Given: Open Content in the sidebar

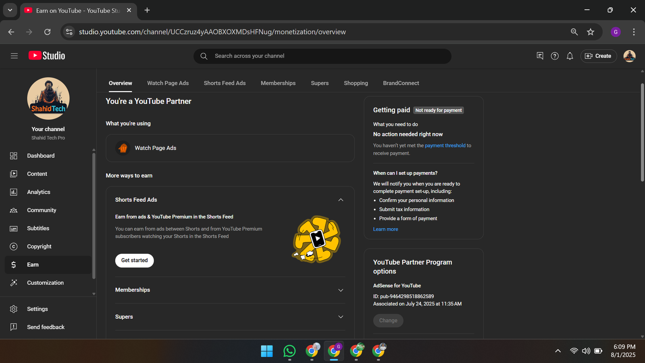Looking at the screenshot, I should (48, 174).
